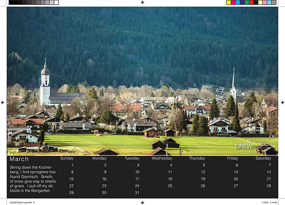Click the 1:10 AM timestamp in the footer
The width and height of the screenshot is (285, 205).
click(x=274, y=203)
